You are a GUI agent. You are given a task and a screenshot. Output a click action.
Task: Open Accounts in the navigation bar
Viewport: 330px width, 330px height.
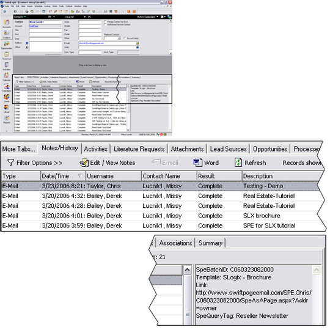tap(7, 24)
